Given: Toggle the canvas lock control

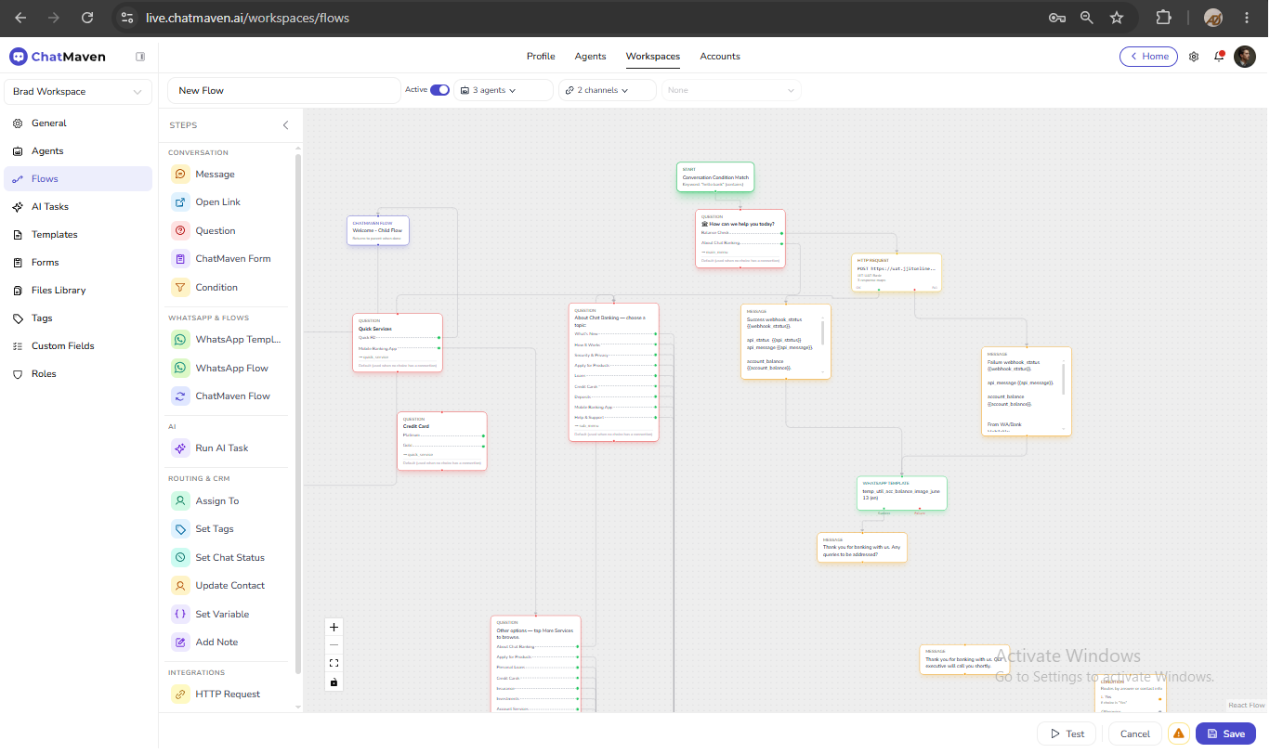Looking at the screenshot, I should click(334, 682).
